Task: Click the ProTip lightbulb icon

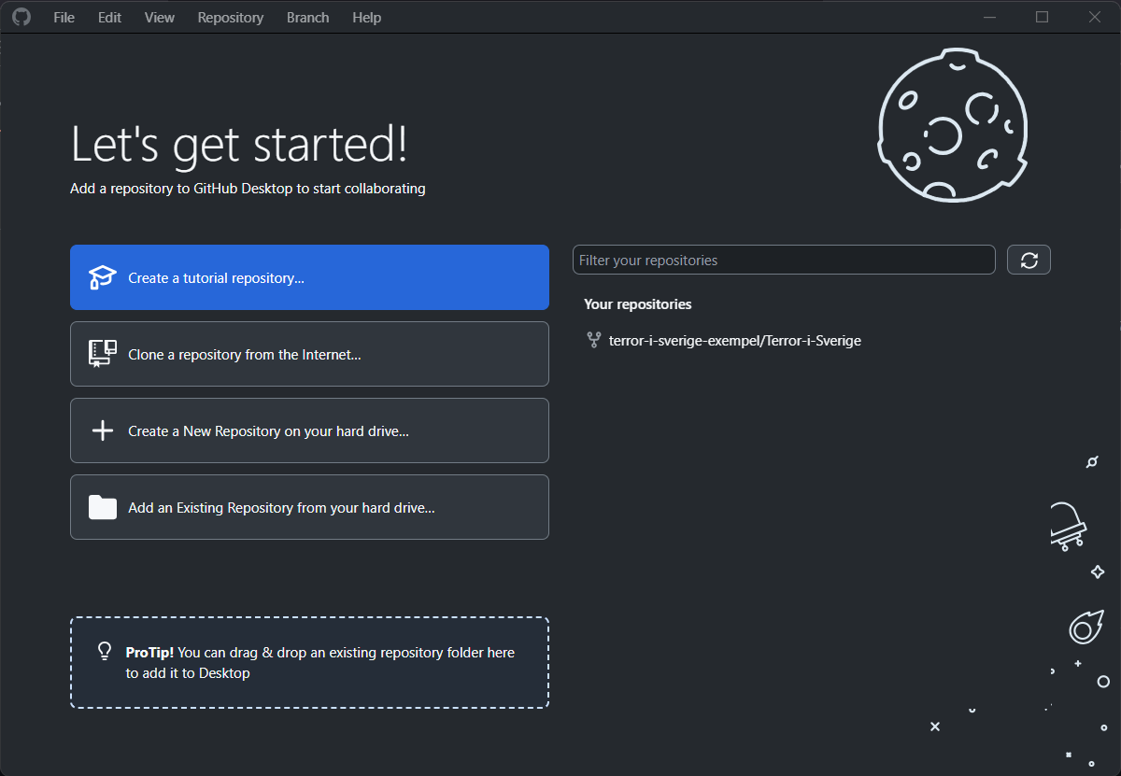Action: pyautogui.click(x=106, y=651)
